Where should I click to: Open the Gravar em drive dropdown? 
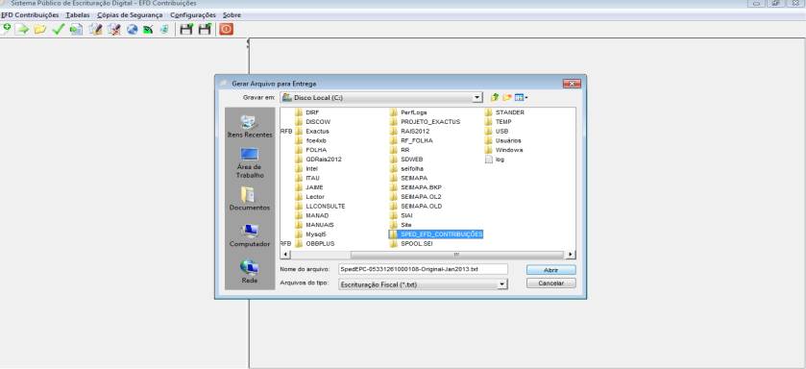point(477,97)
